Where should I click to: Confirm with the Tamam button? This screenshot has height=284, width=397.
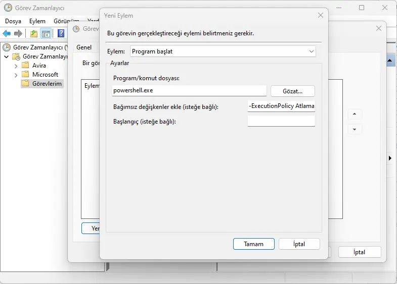click(253, 244)
